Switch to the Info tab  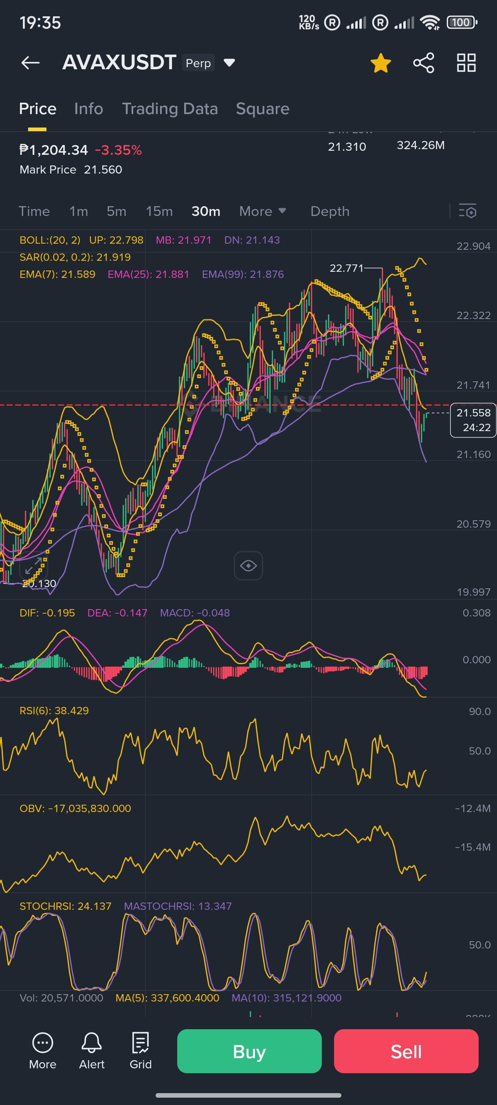click(x=88, y=109)
